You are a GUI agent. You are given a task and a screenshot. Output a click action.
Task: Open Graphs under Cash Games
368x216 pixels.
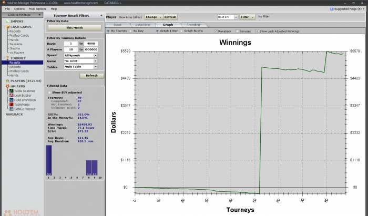(x=15, y=48)
